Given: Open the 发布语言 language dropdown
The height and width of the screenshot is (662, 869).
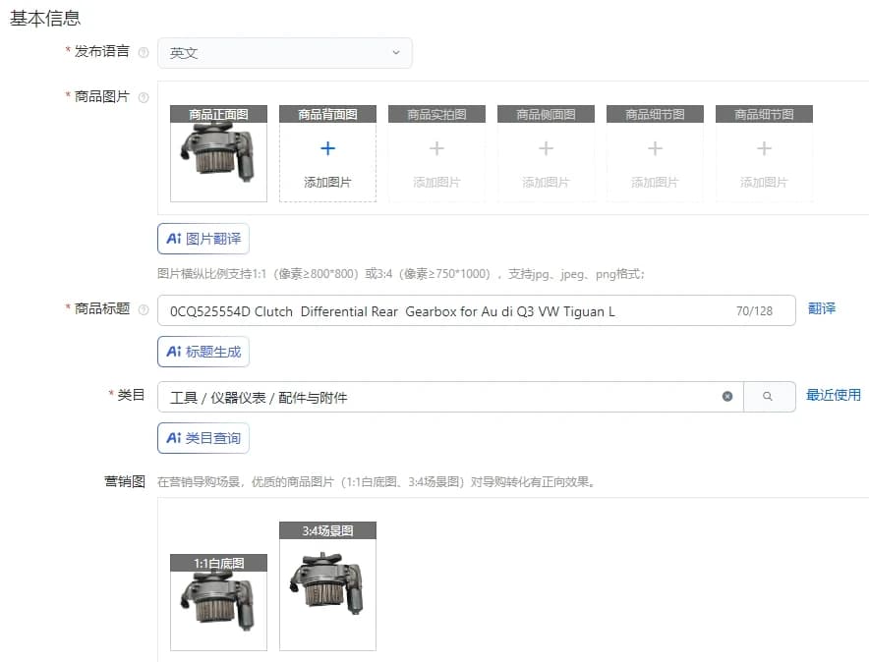Looking at the screenshot, I should click(285, 53).
